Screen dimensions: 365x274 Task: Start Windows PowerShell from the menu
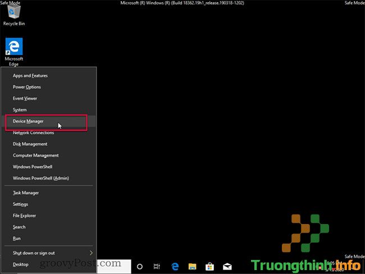pyautogui.click(x=49, y=167)
